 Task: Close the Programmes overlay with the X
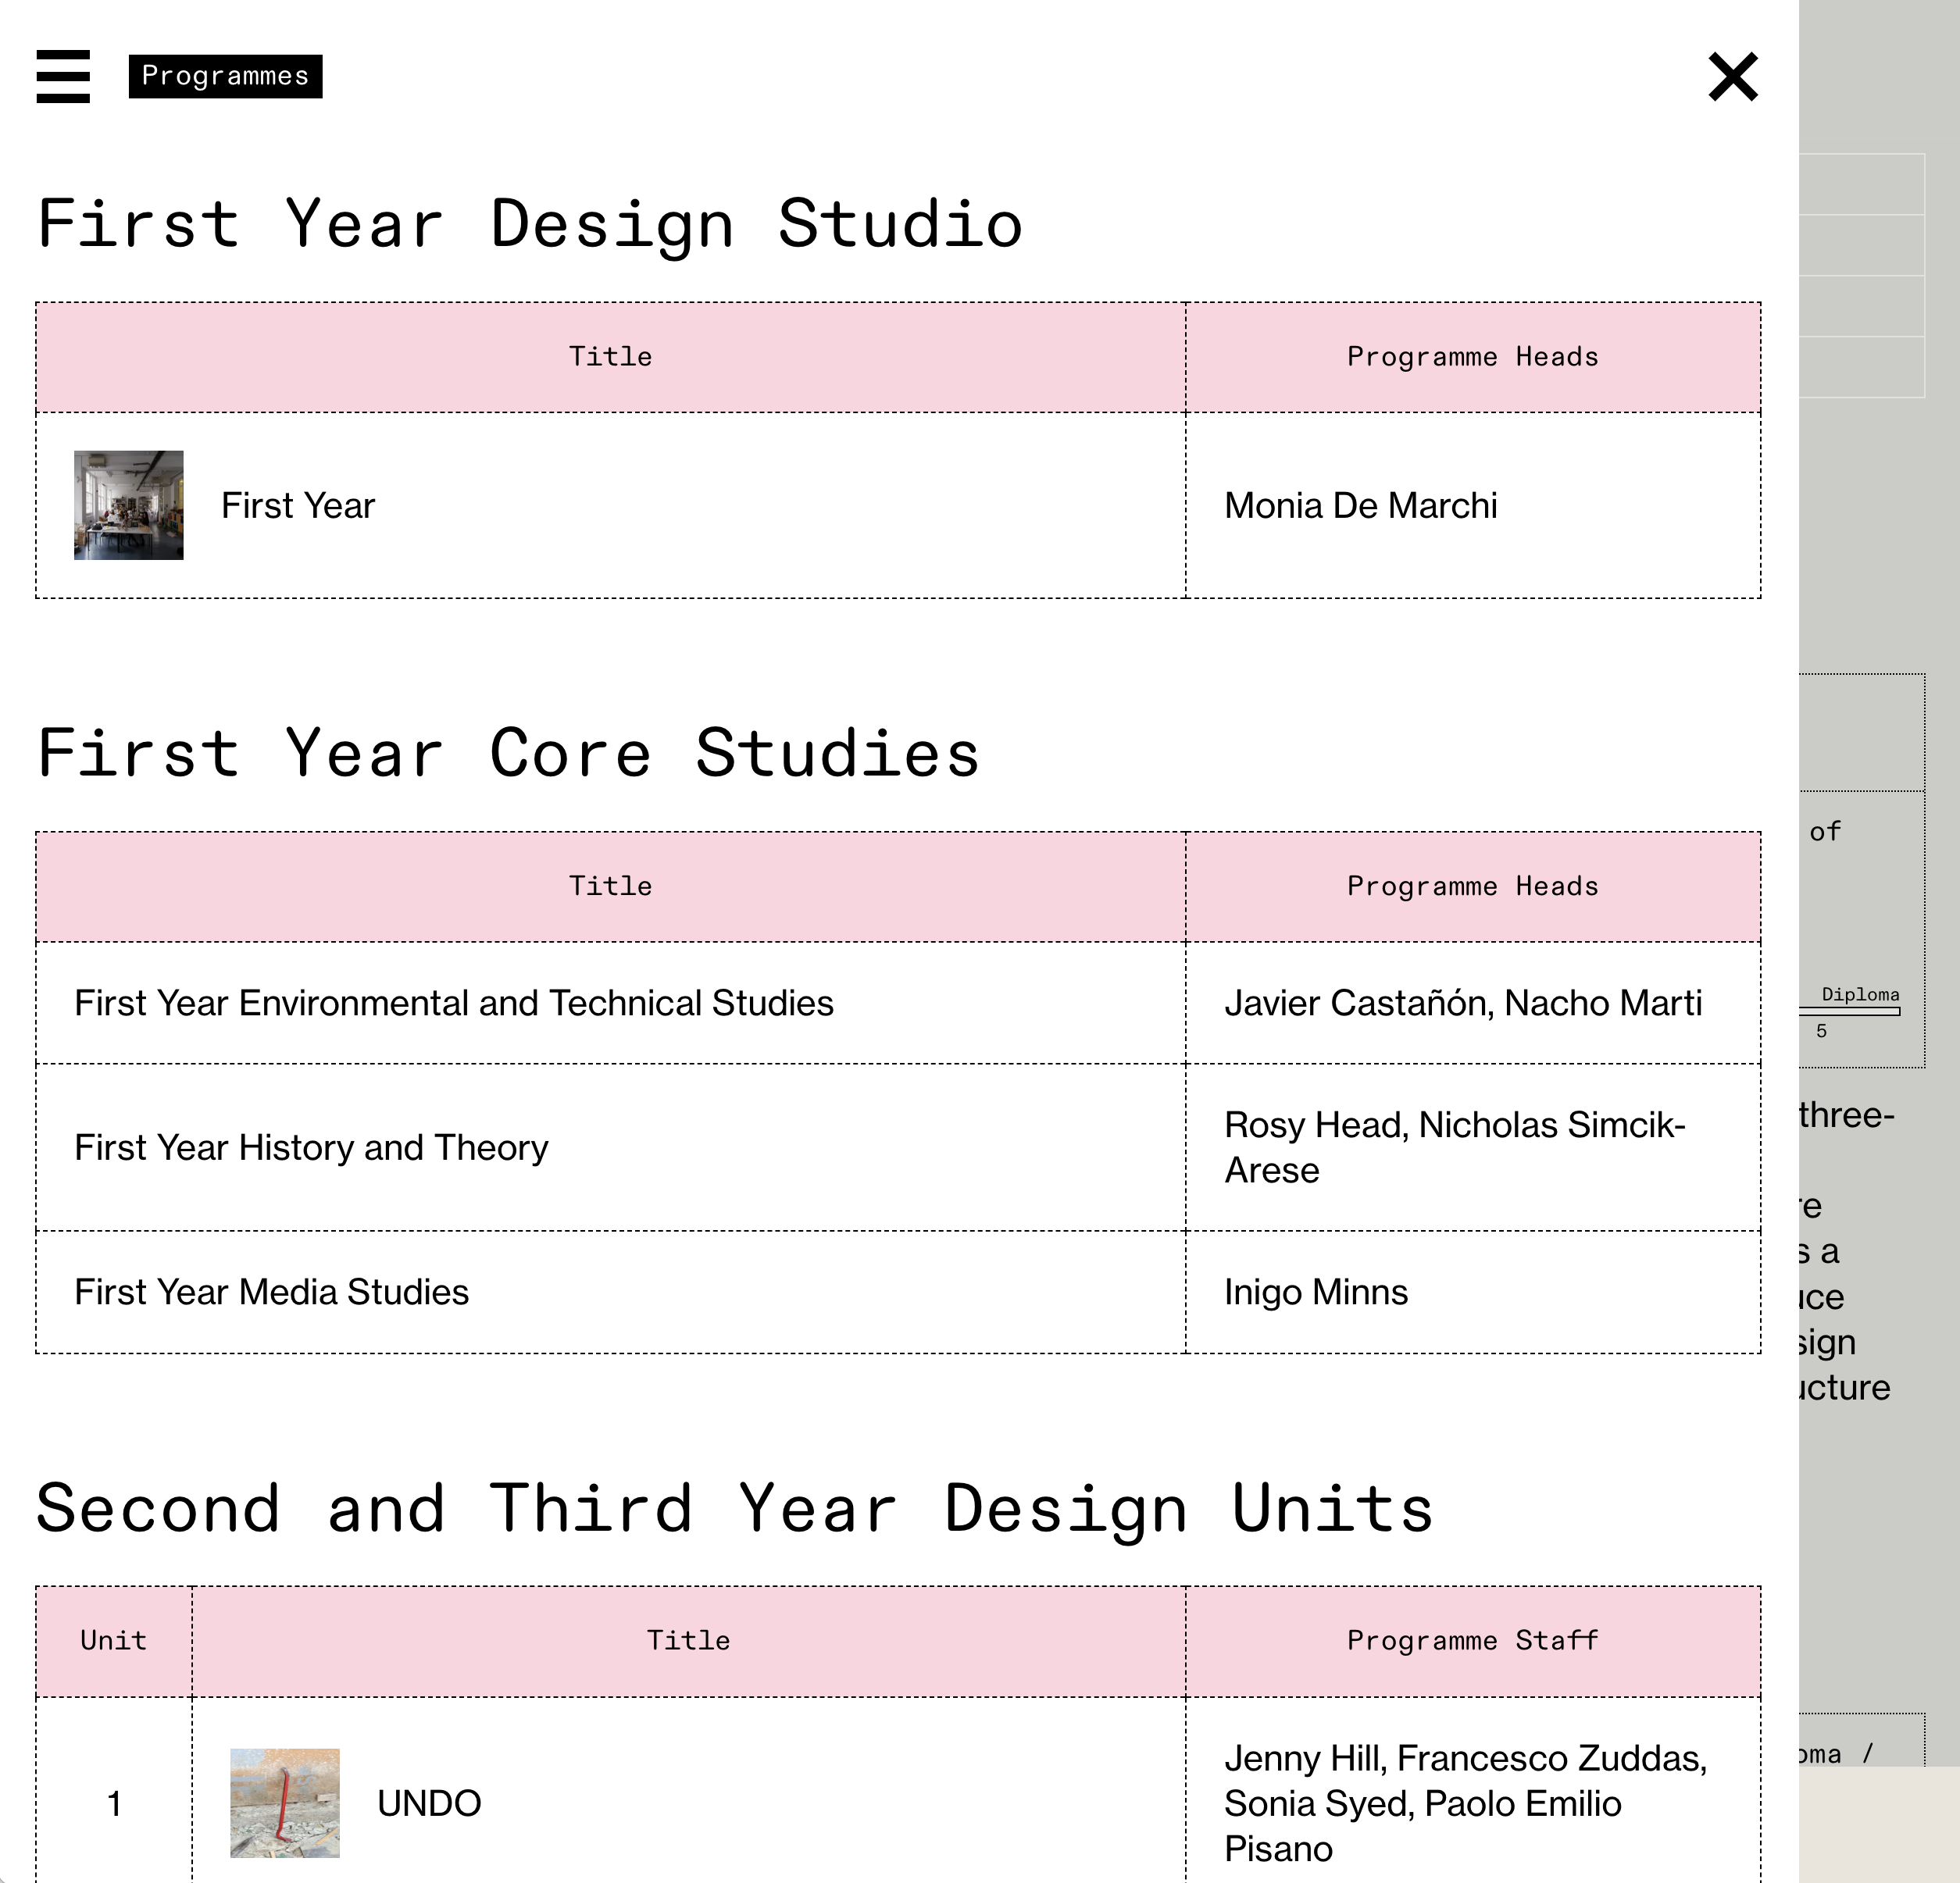1733,77
